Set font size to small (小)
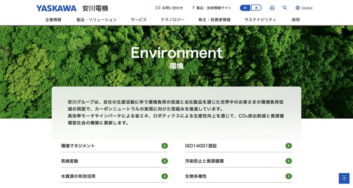Viewport: 353px width, 188px height. (245, 8)
